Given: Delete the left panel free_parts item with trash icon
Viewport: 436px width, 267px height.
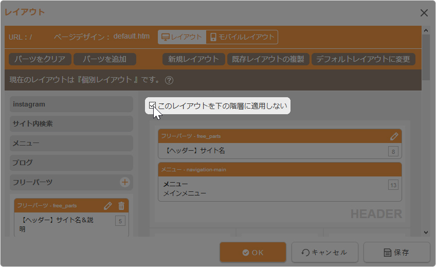Looking at the screenshot, I should [x=121, y=206].
